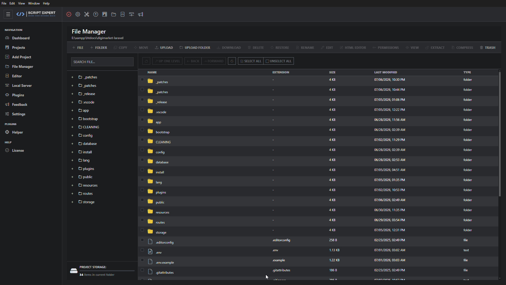Expand the _release folder in tree
Viewport: 506px width, 285px height.
click(x=72, y=94)
